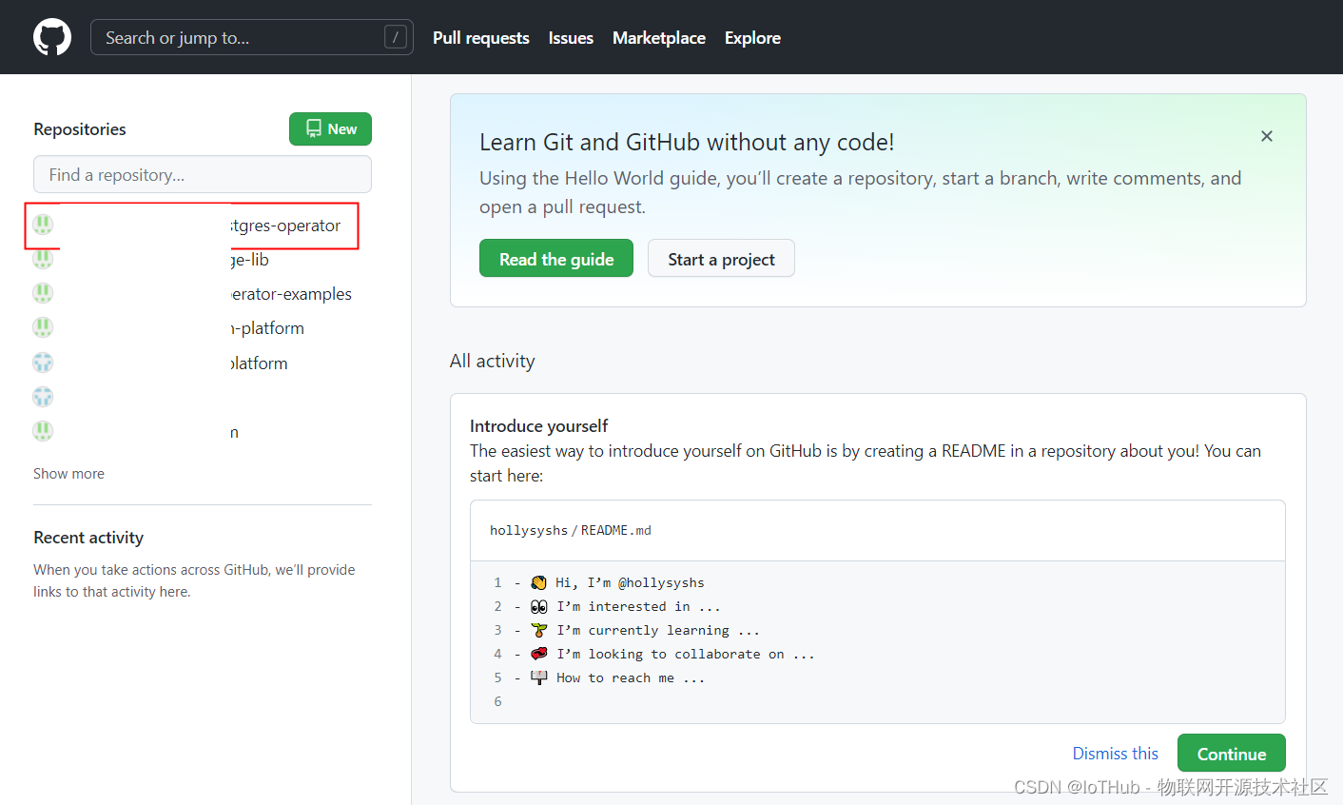This screenshot has width=1343, height=805.
Task: Click the mailbox emoji on README line 5
Action: point(538,677)
